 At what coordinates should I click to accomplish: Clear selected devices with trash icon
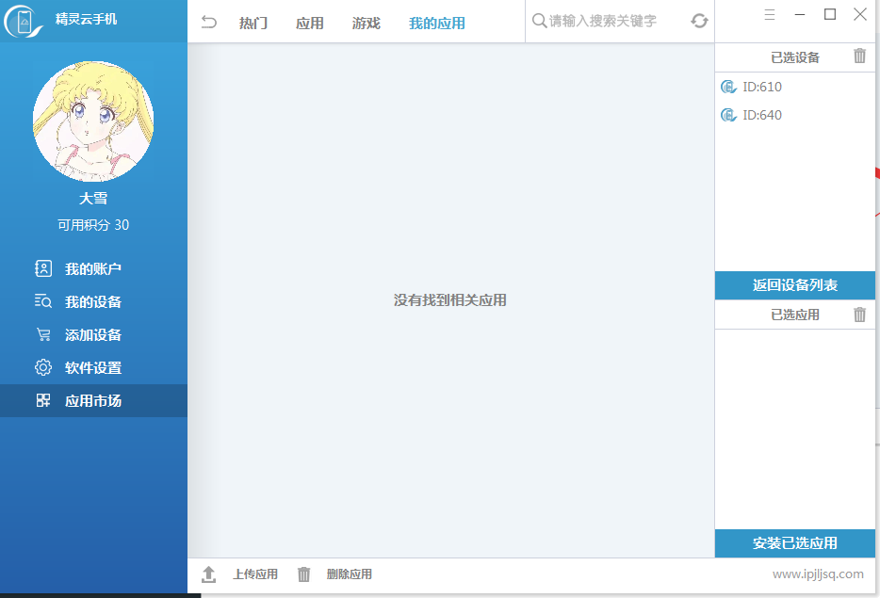(x=859, y=57)
